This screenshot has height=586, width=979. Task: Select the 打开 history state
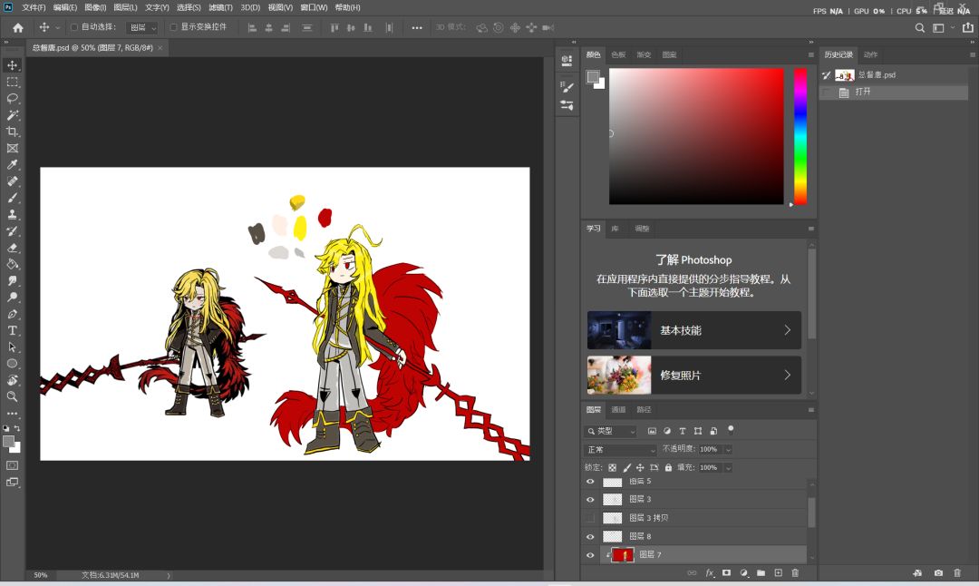tap(894, 93)
